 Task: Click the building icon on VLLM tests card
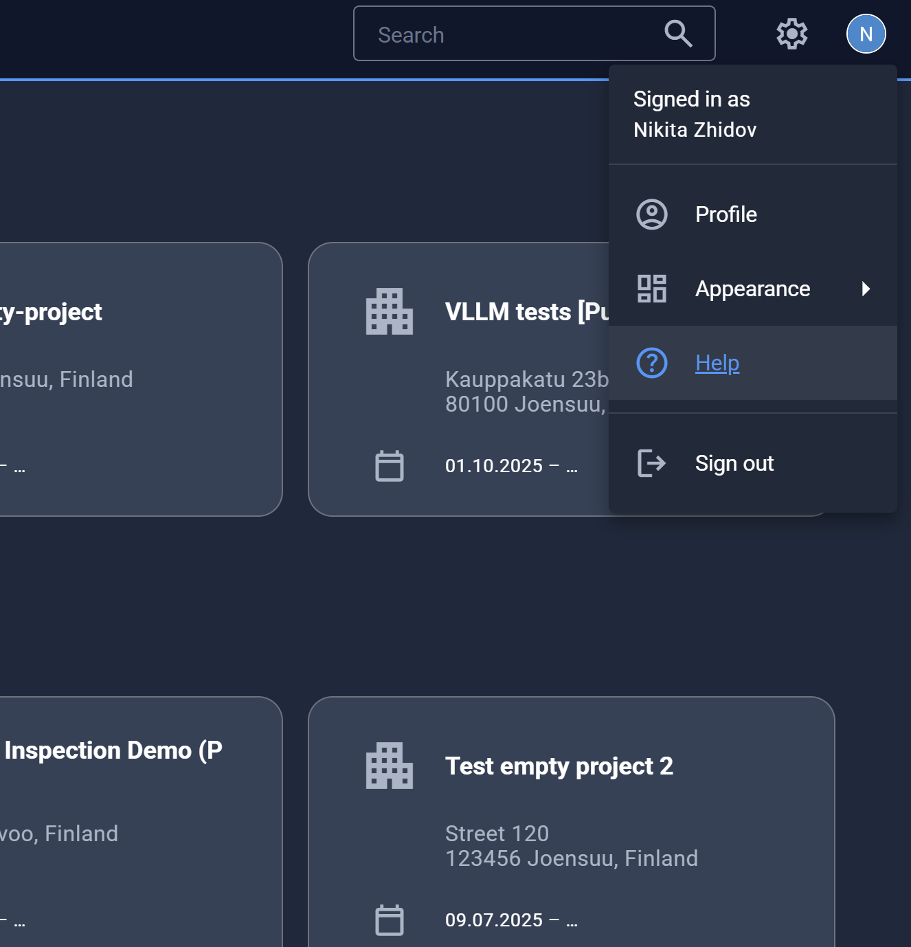click(389, 312)
